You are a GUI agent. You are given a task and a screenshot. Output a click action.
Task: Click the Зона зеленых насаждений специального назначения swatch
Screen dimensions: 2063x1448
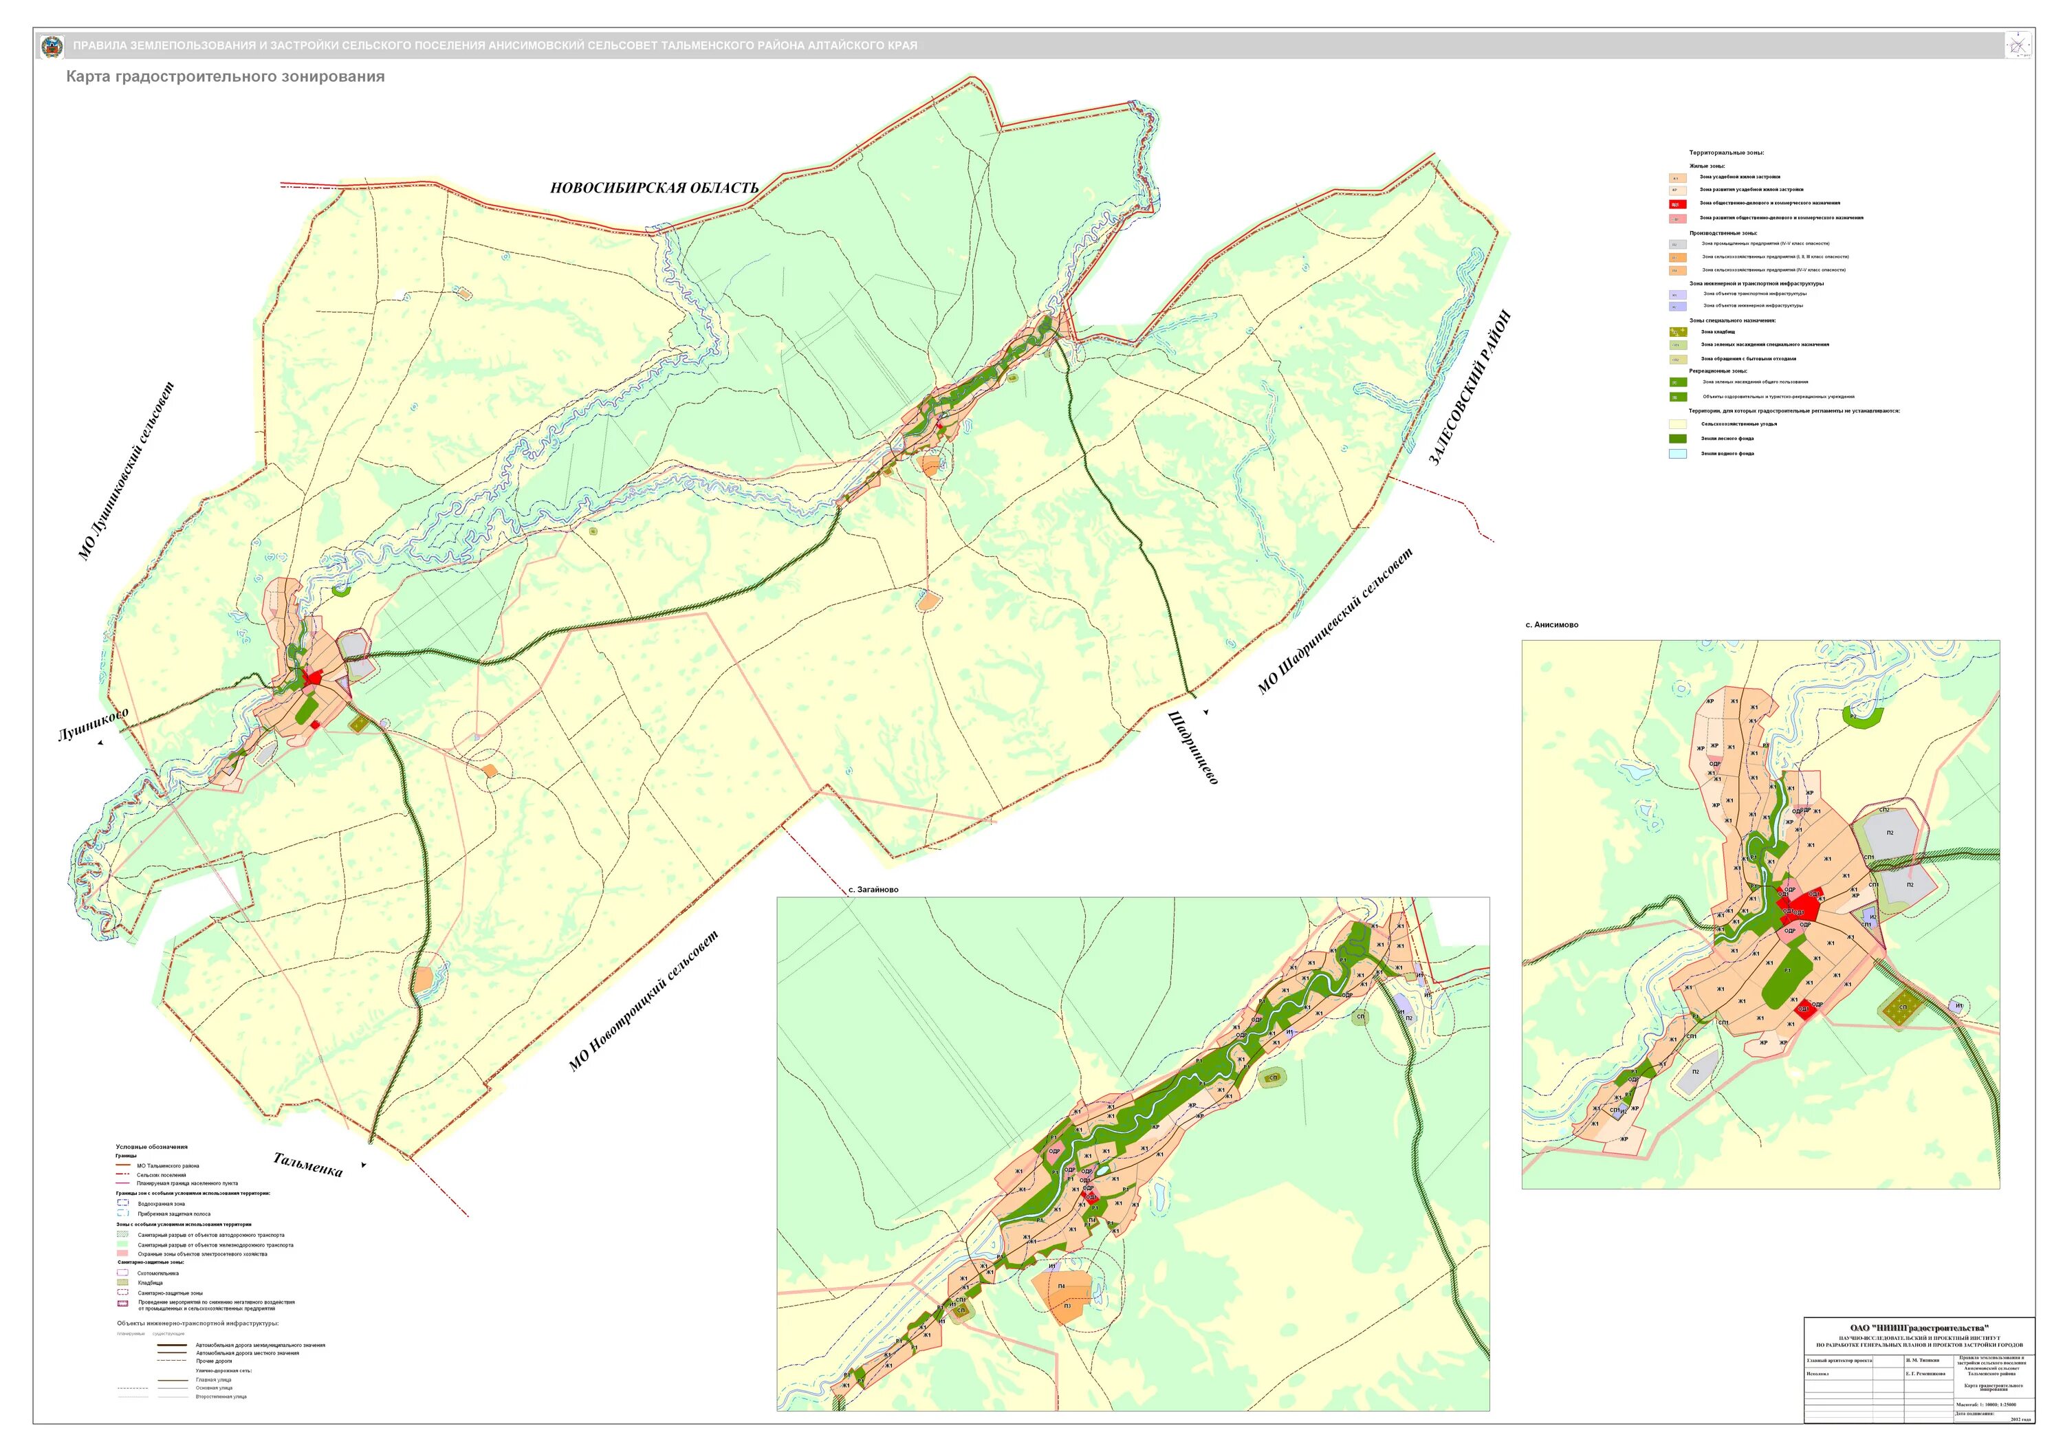coord(1679,345)
